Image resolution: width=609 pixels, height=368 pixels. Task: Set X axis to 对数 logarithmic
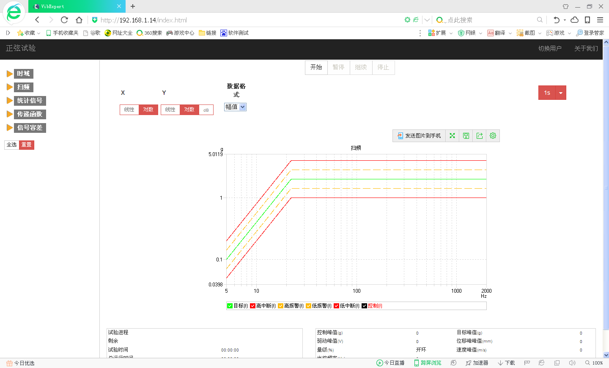click(x=148, y=110)
